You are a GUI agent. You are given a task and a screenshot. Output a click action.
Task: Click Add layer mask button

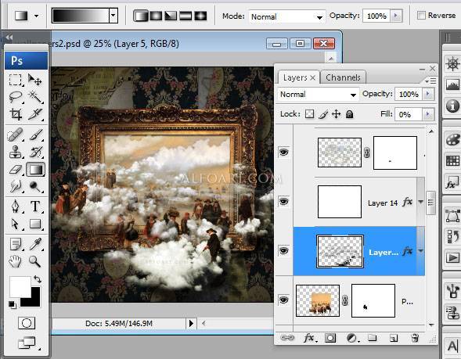click(330, 338)
